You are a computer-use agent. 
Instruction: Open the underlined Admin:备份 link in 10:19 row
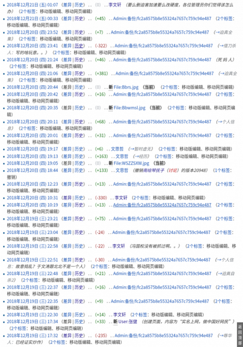162,204
